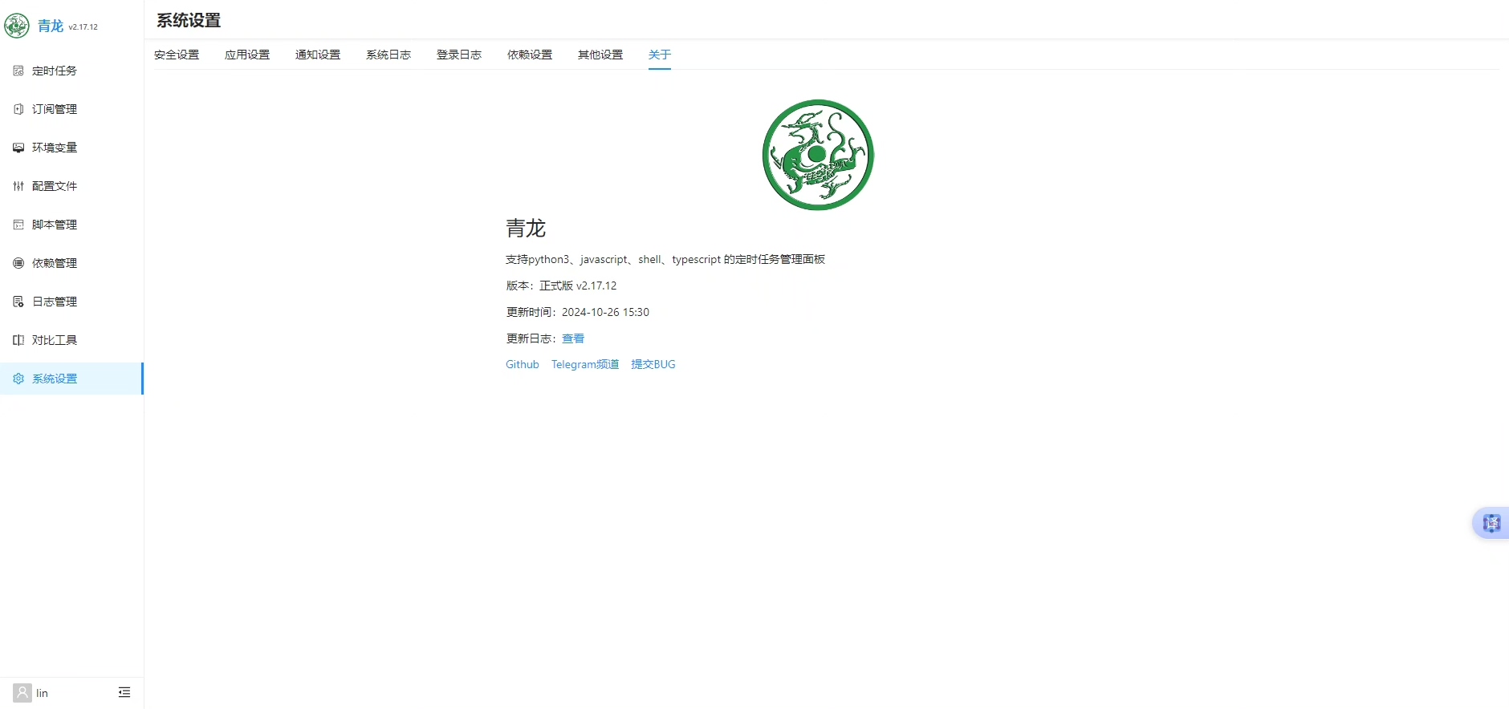
Task: Click the 系统设置 page heading
Action: (189, 20)
